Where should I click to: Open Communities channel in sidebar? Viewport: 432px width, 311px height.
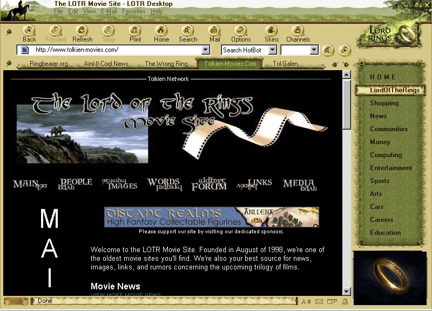389,129
